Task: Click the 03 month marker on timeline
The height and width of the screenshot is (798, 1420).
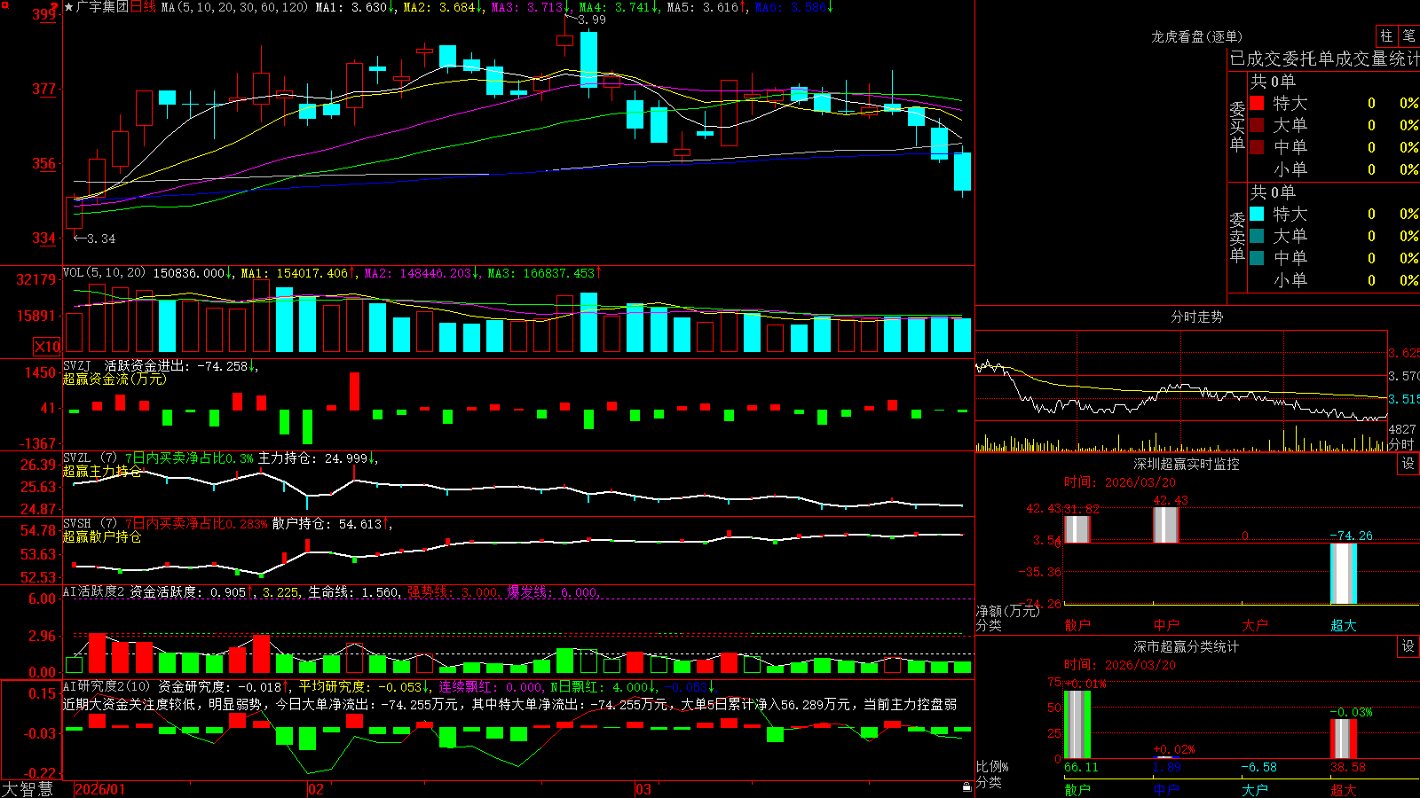Action: 643,789
